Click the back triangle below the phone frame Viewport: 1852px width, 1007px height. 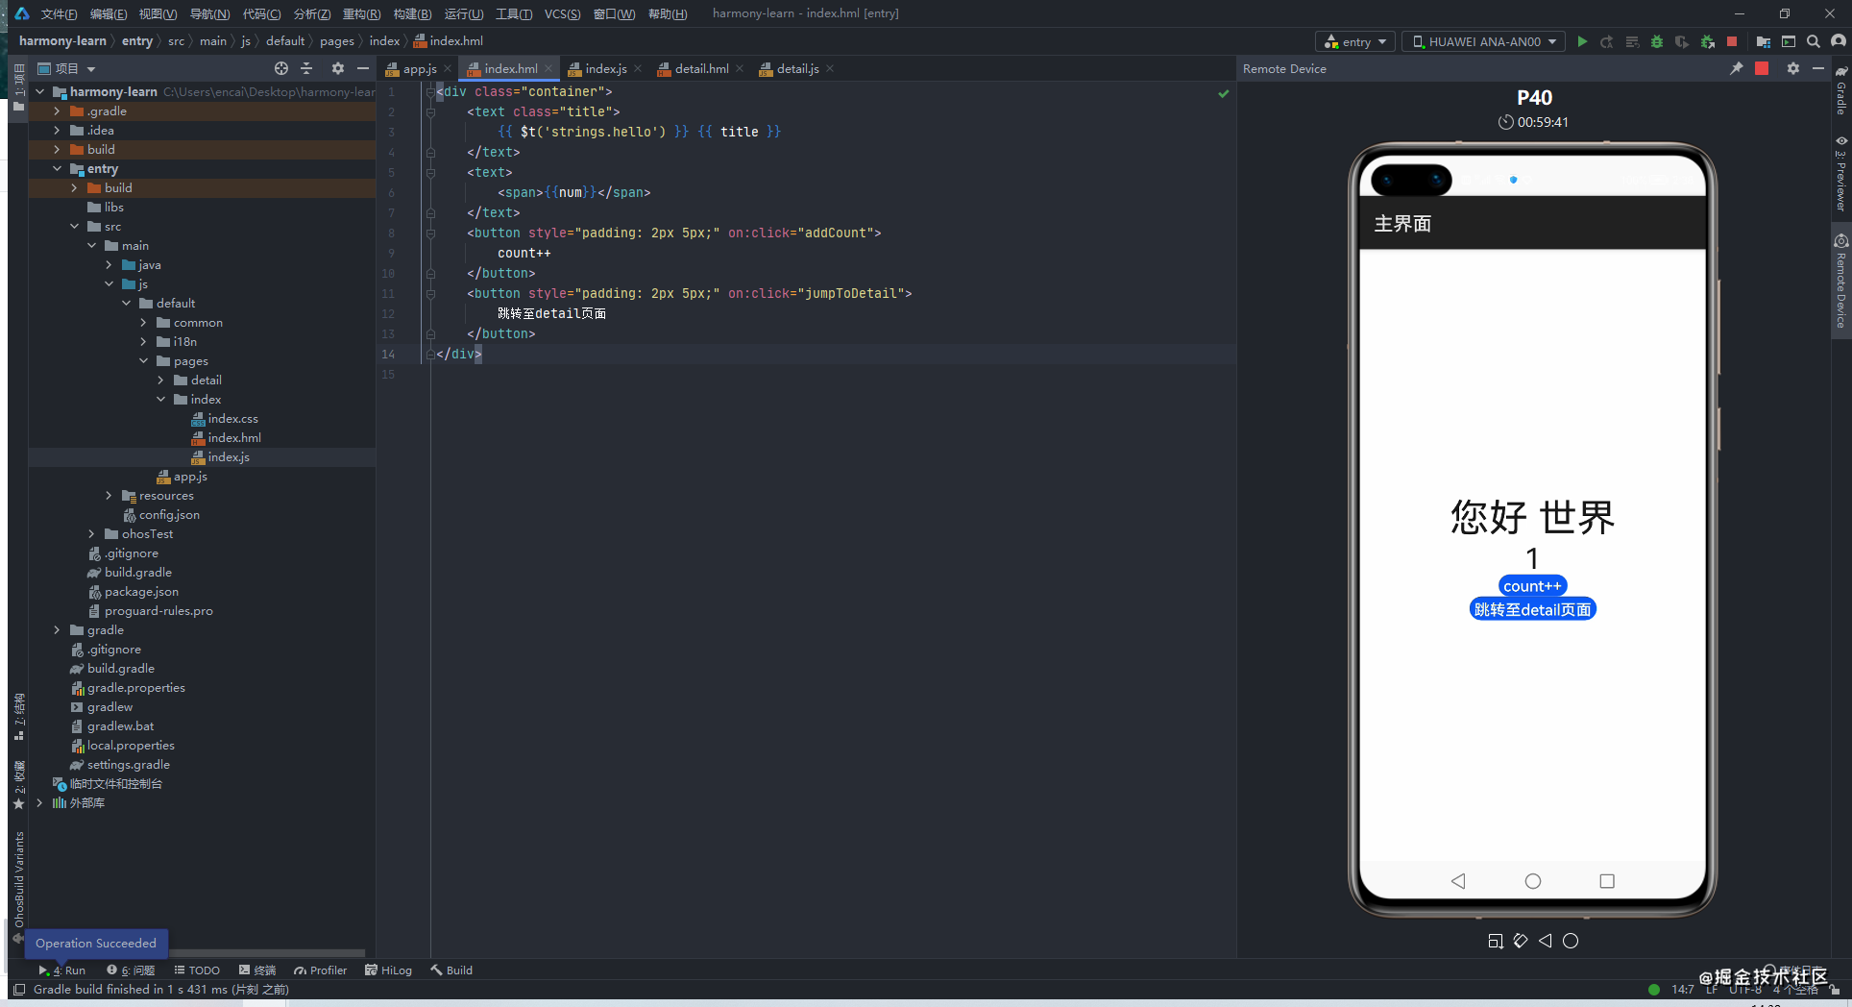(x=1546, y=941)
